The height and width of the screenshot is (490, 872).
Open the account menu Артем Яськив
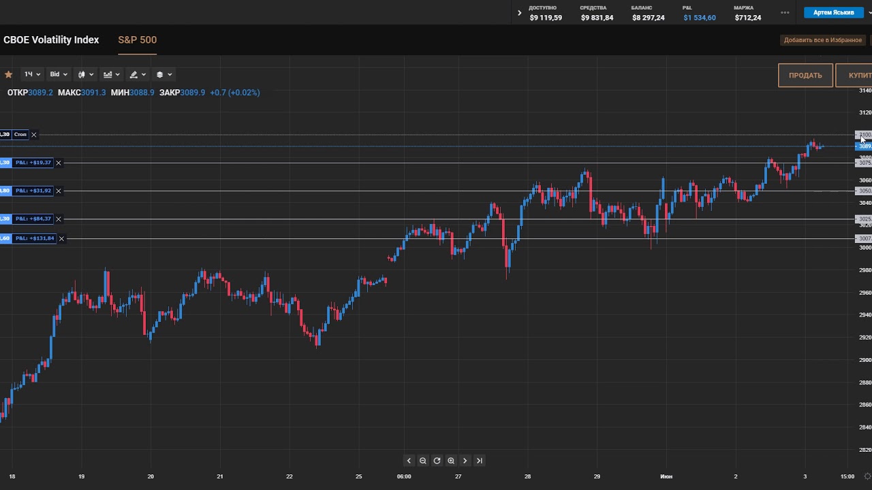pyautogui.click(x=833, y=13)
